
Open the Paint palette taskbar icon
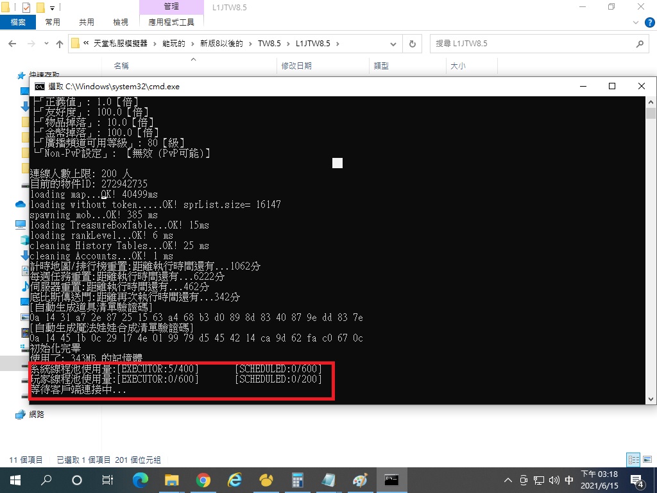[360, 480]
